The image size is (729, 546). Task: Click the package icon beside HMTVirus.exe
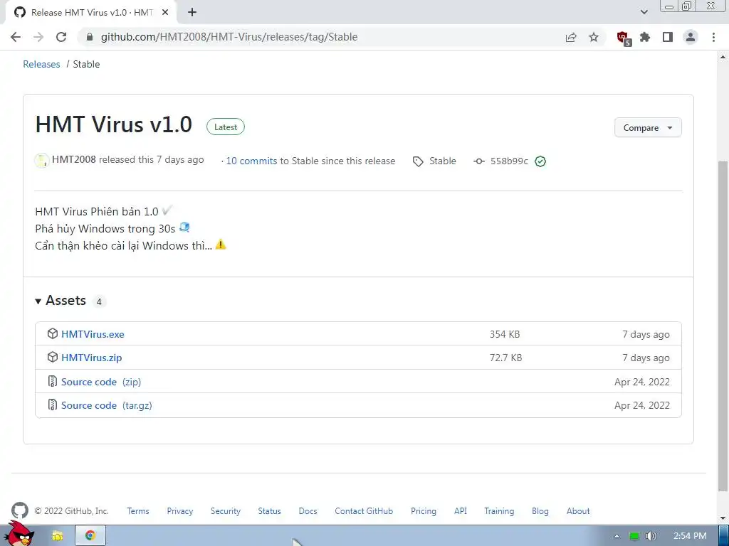(53, 334)
